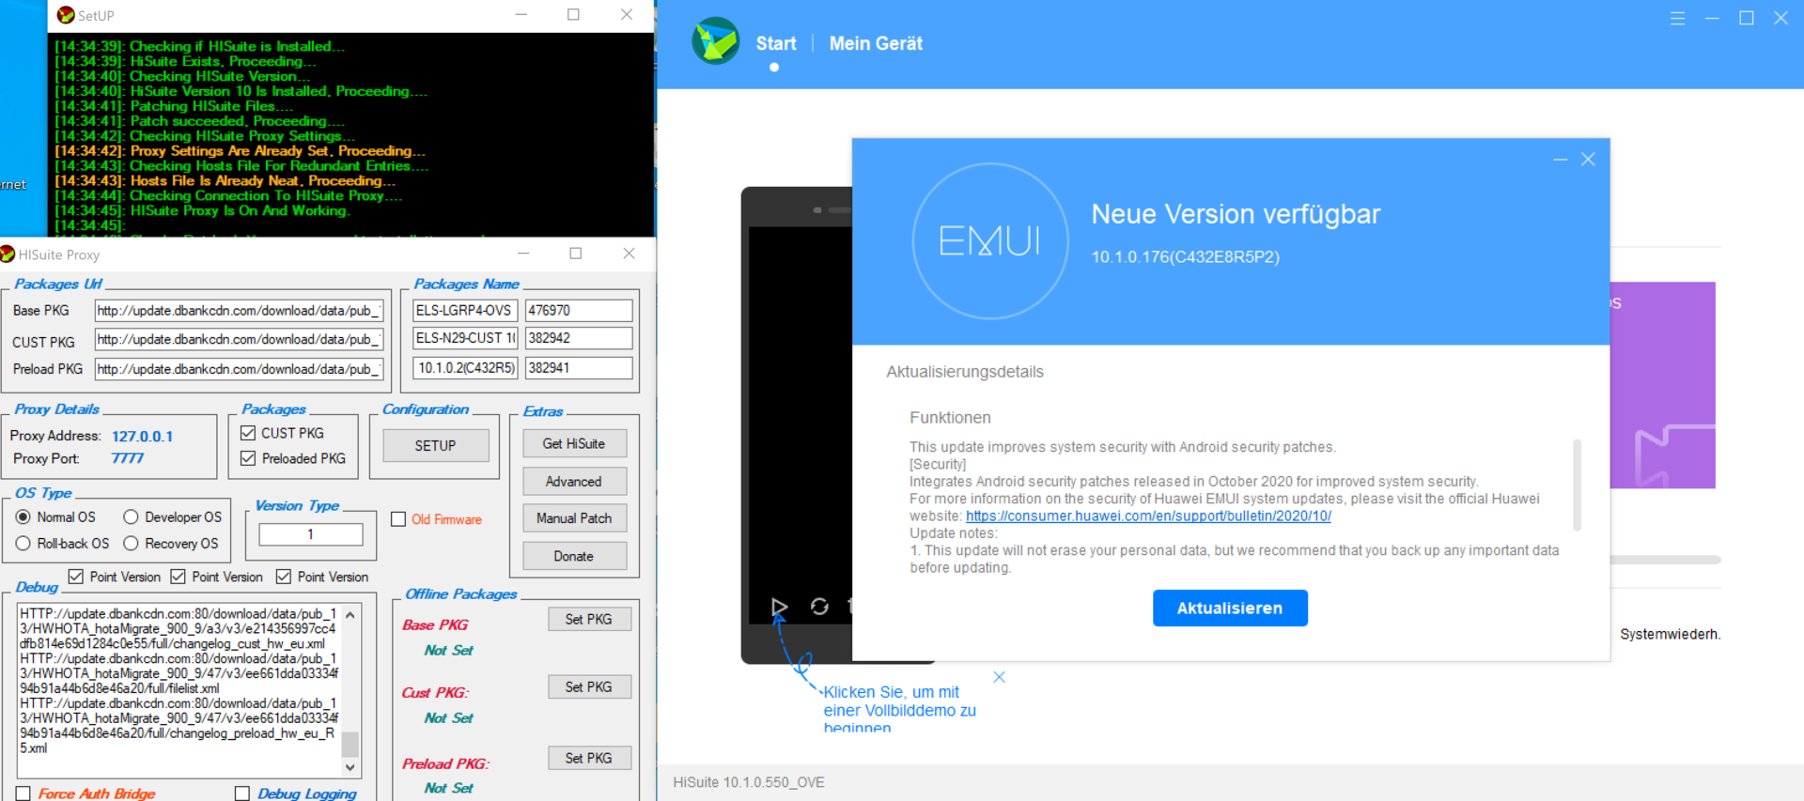Click the CUST PKG URL field
This screenshot has width=1804, height=801.
pyautogui.click(x=239, y=340)
